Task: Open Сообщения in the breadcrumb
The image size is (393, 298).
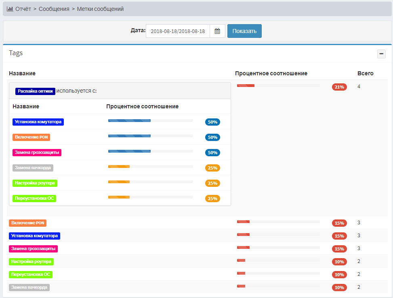Action: (x=54, y=9)
